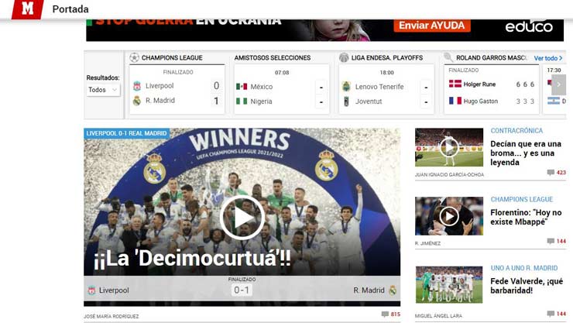
Task: Play the main Winners celebration video
Action: tap(242, 218)
